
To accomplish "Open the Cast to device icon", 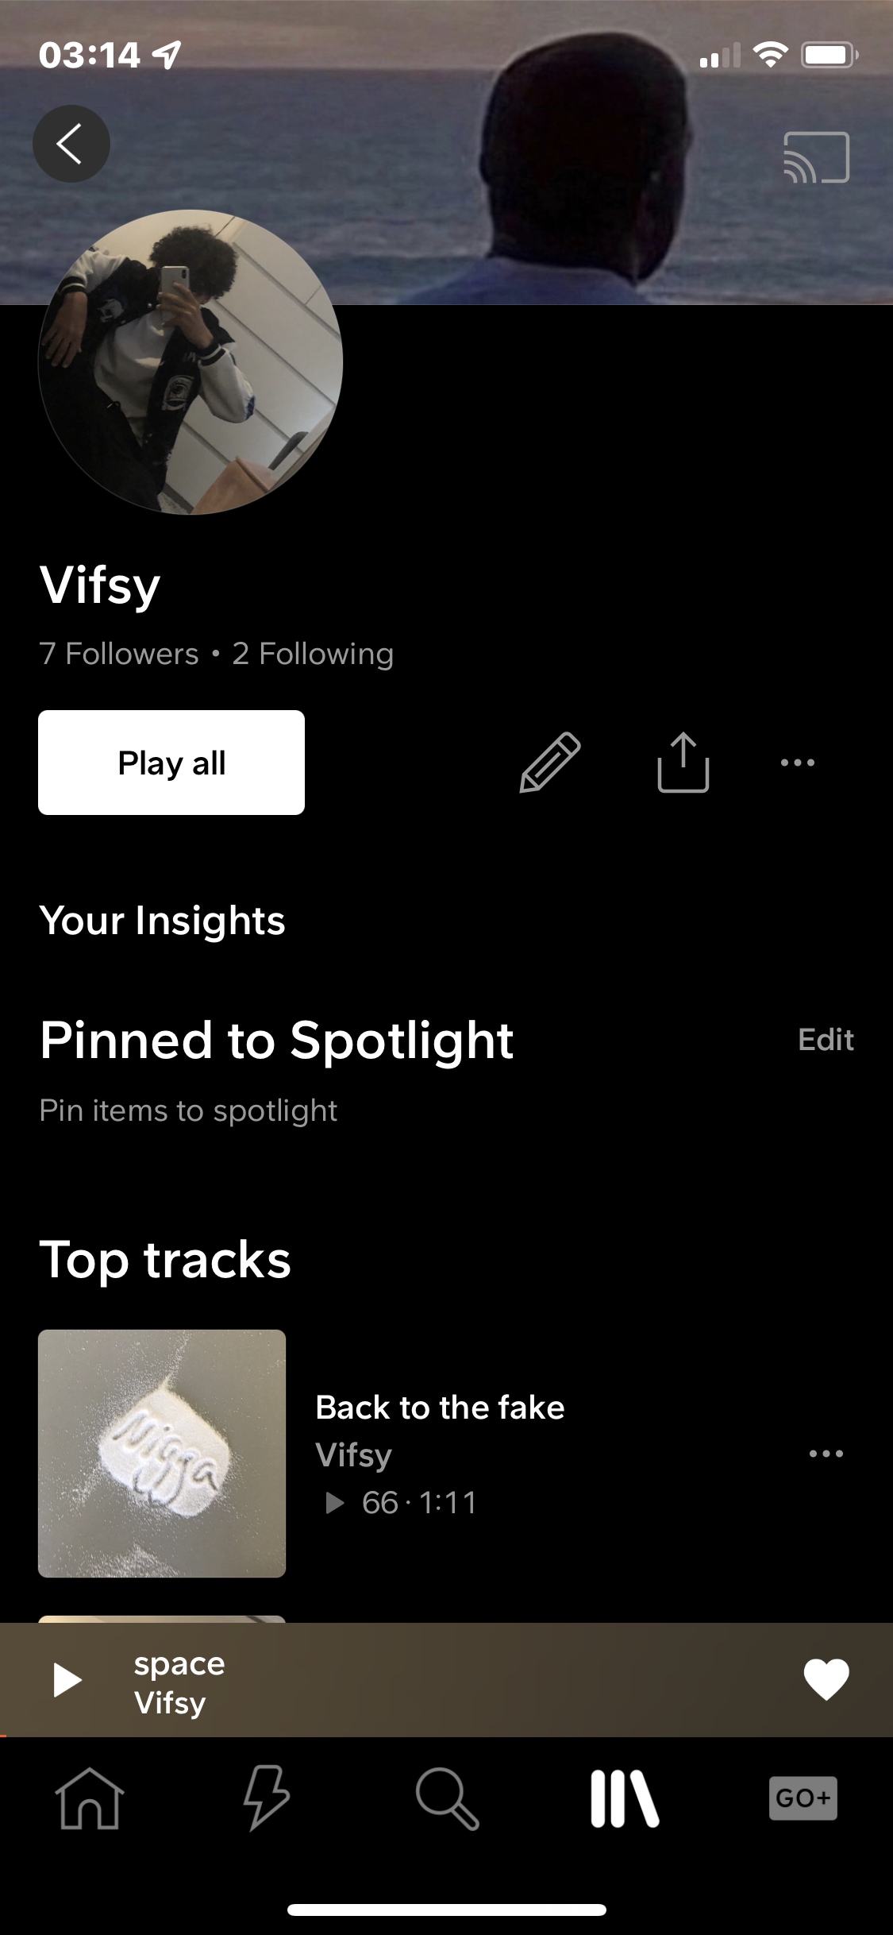I will coord(816,157).
